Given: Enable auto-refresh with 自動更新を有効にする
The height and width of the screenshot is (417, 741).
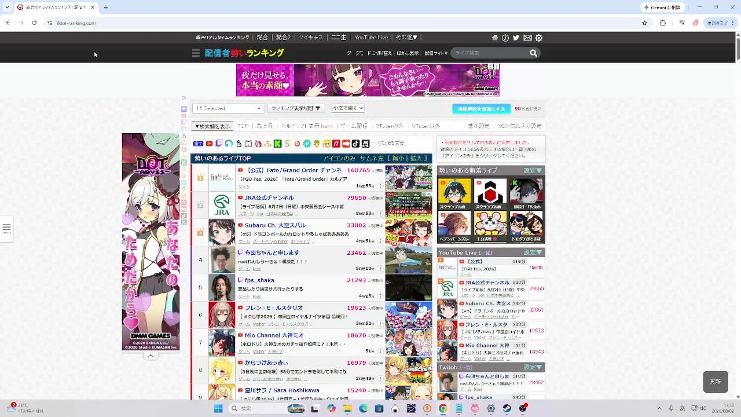Looking at the screenshot, I should 482,109.
